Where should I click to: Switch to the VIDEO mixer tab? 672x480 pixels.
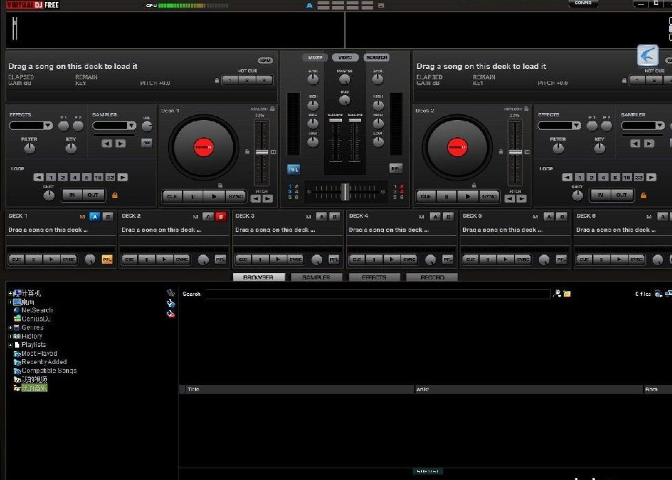pyautogui.click(x=345, y=57)
